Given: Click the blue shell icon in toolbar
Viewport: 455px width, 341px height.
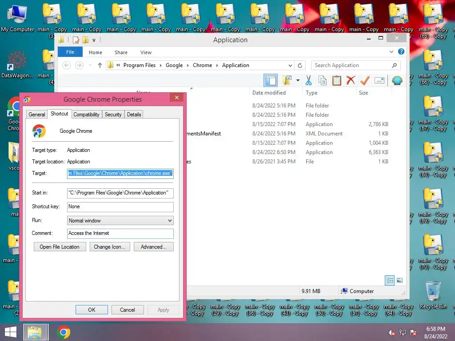Looking at the screenshot, I should coord(397,80).
